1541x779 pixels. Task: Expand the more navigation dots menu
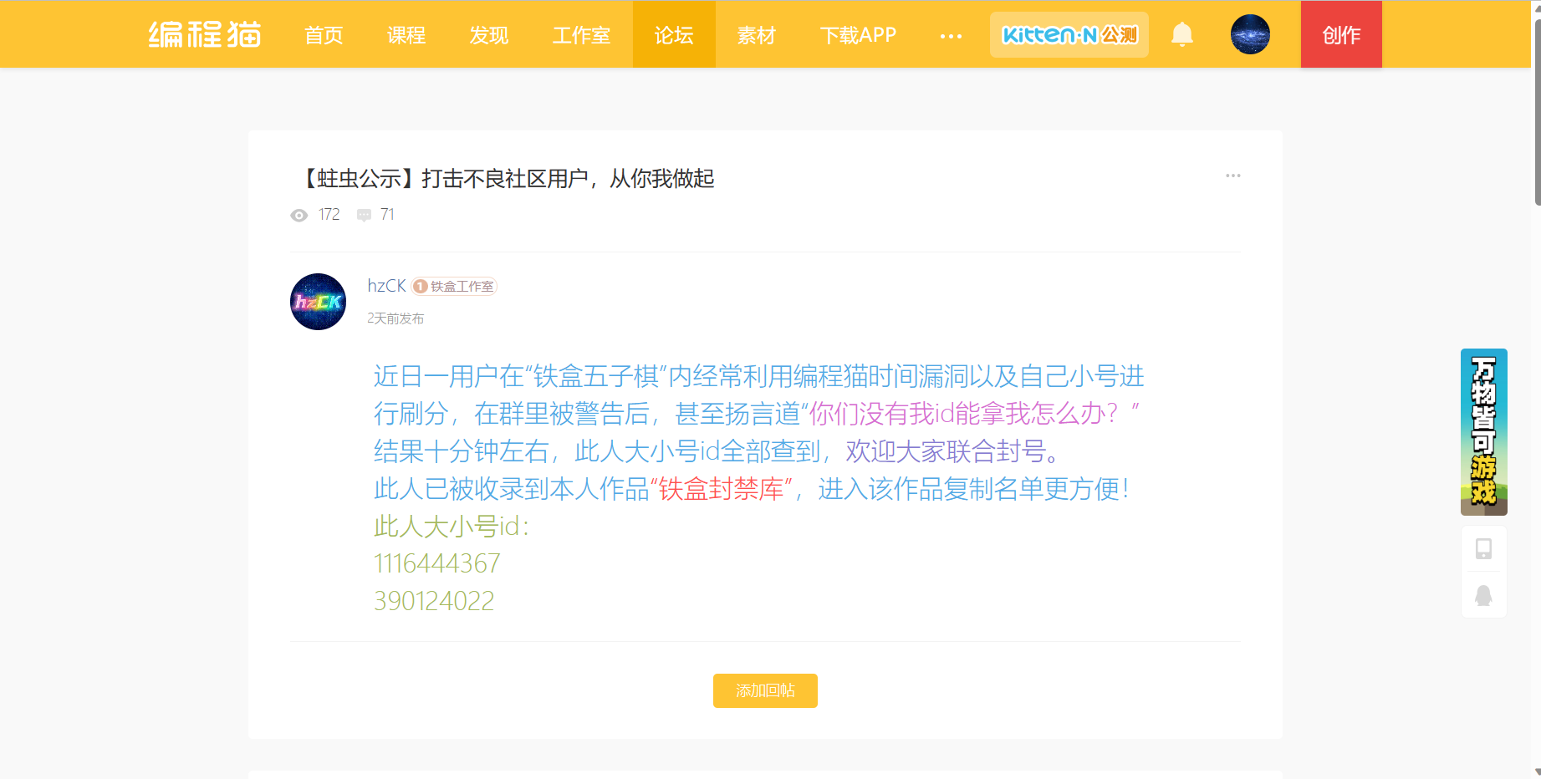951,36
